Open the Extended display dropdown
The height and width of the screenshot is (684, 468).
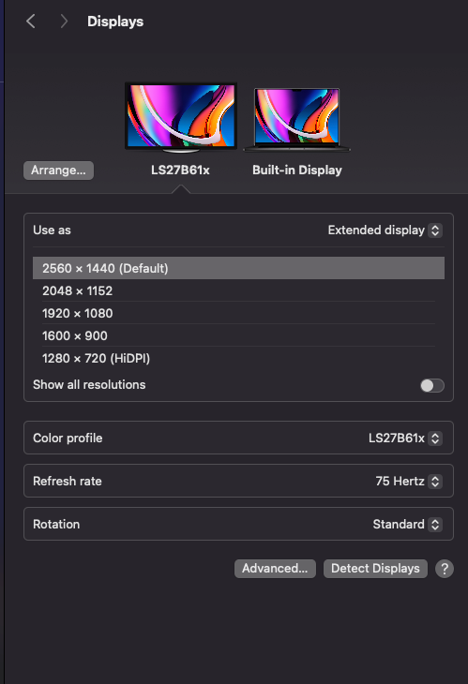pos(385,230)
